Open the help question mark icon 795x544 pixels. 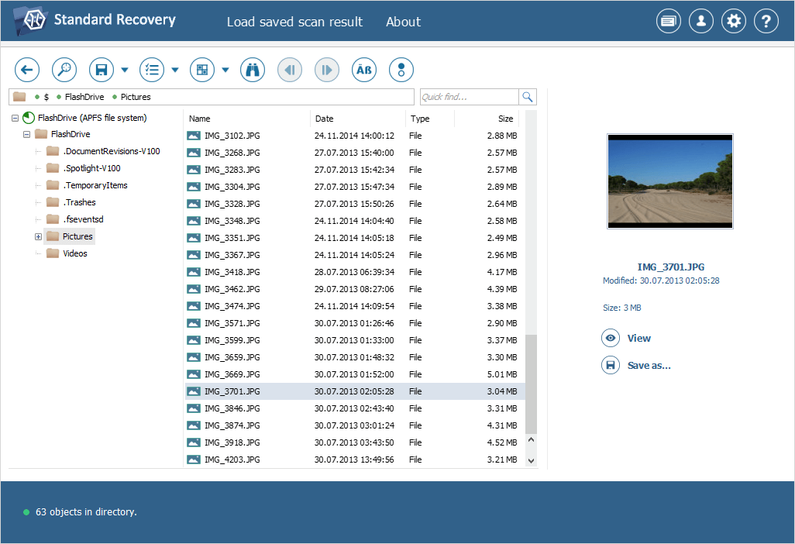(x=766, y=22)
